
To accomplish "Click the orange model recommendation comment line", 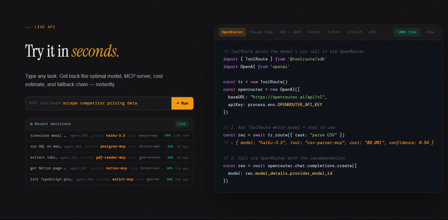I will pyautogui.click(x=328, y=143).
